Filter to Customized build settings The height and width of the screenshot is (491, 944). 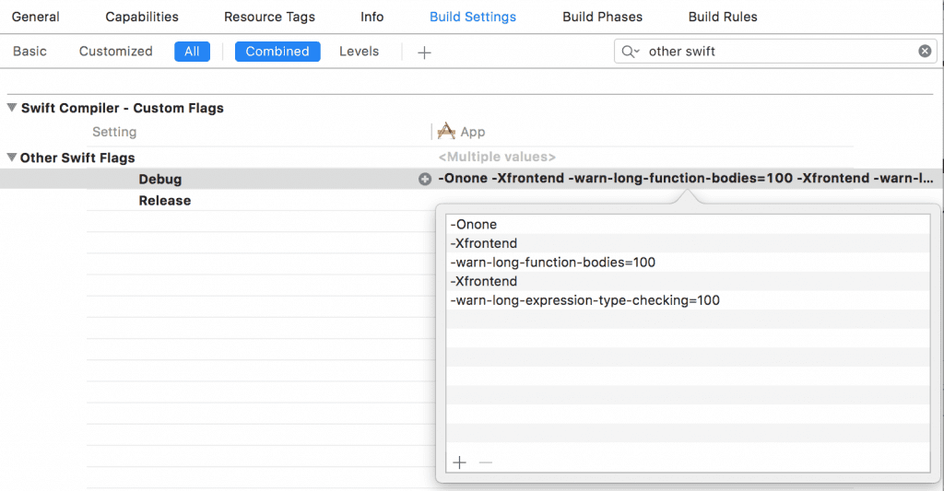(x=115, y=52)
